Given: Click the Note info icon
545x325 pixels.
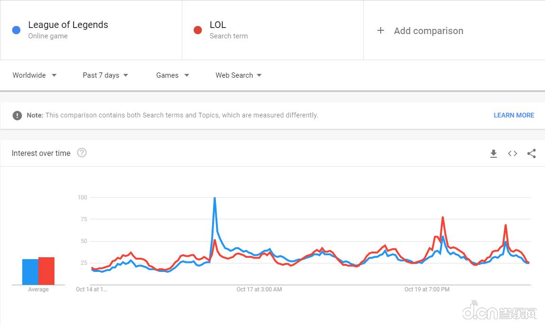Looking at the screenshot, I should (17, 115).
